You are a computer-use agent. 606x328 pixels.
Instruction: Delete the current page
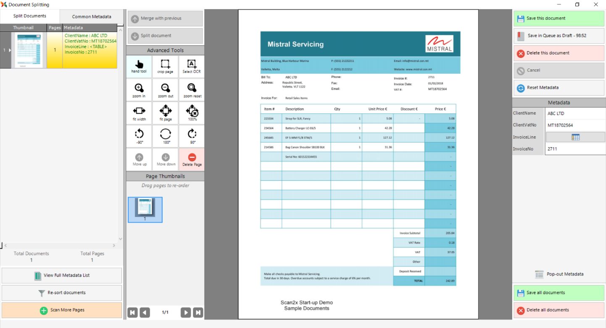click(192, 159)
